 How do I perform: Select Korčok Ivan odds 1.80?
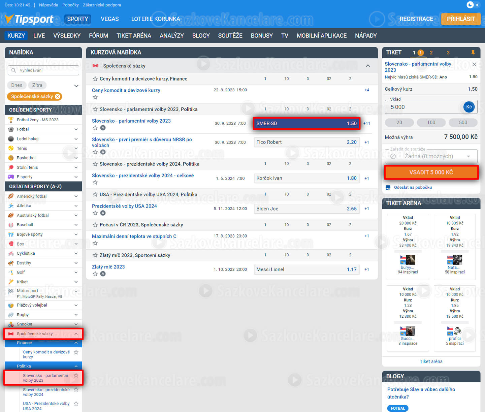[307, 178]
